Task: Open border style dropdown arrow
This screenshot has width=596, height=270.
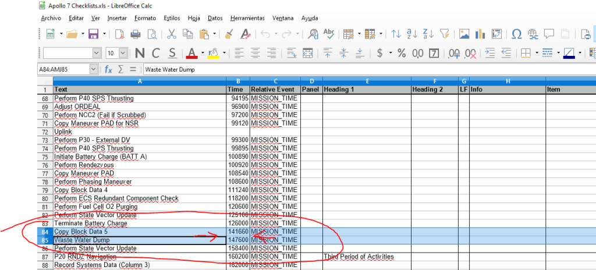Action: [558, 53]
